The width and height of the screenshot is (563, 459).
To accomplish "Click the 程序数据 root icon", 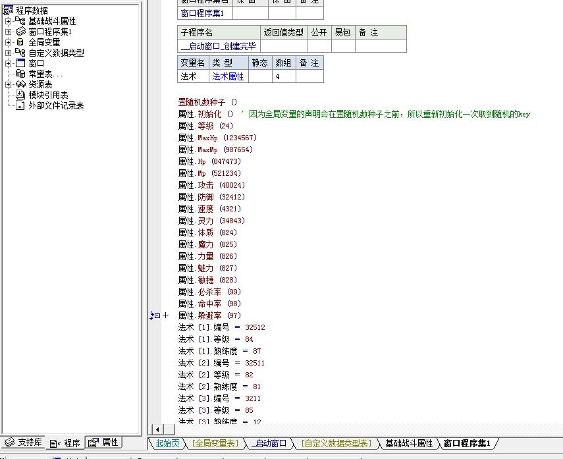I will tap(7, 11).
